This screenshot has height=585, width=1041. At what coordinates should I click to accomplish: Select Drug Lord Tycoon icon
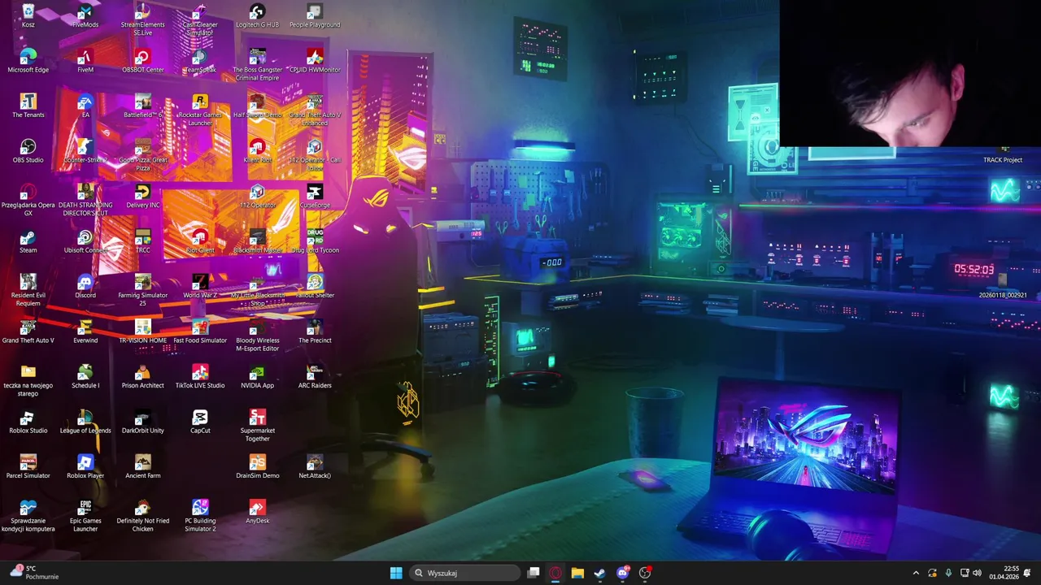[315, 241]
